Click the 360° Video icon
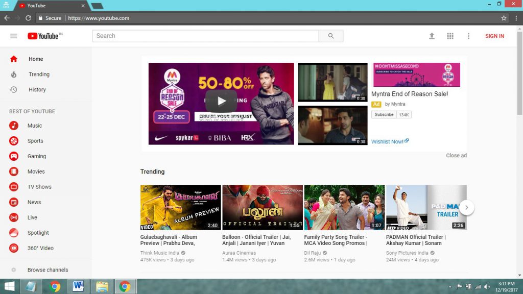 click(14, 249)
